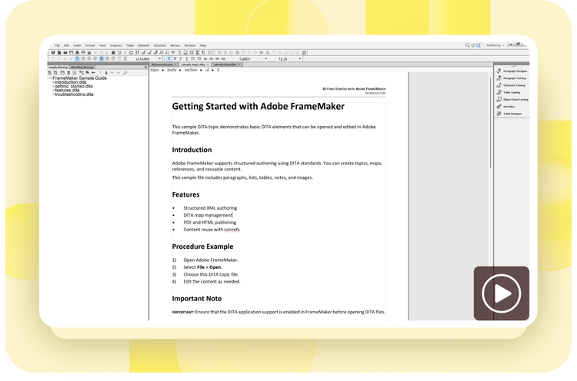
Task: Click 'ul' in the element breadcrumb
Action: 207,70
